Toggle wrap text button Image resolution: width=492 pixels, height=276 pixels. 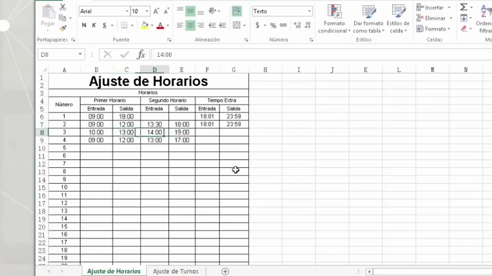pyautogui.click(x=237, y=11)
